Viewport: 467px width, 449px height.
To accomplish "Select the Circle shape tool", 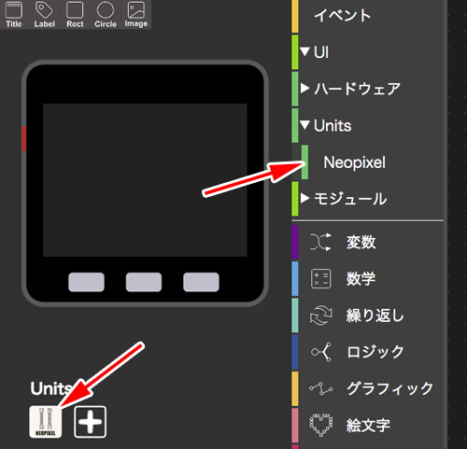I will point(106,14).
